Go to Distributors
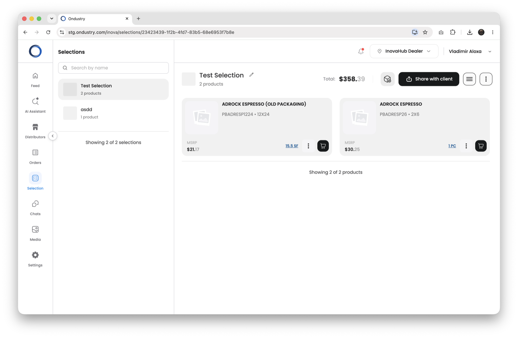The height and width of the screenshot is (338, 518). 35,131
